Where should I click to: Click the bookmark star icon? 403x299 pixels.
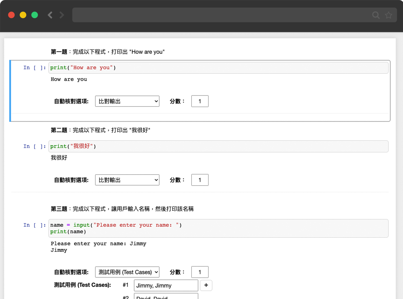(388, 15)
